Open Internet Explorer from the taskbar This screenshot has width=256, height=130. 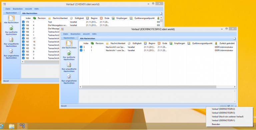(1, 126)
